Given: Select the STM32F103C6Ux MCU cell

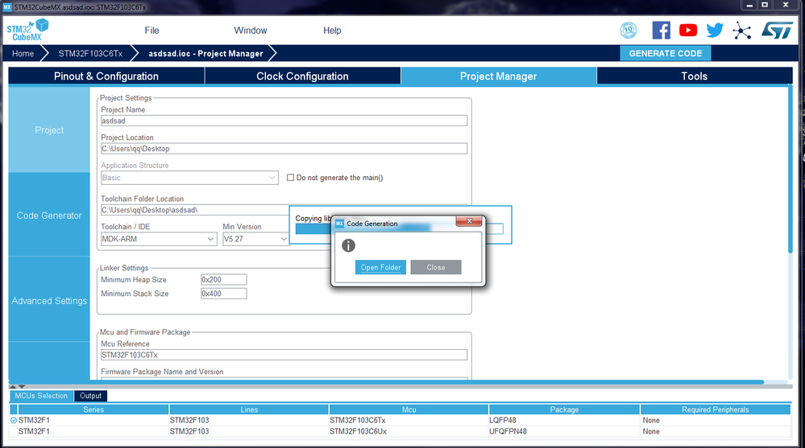Looking at the screenshot, I should (409, 432).
